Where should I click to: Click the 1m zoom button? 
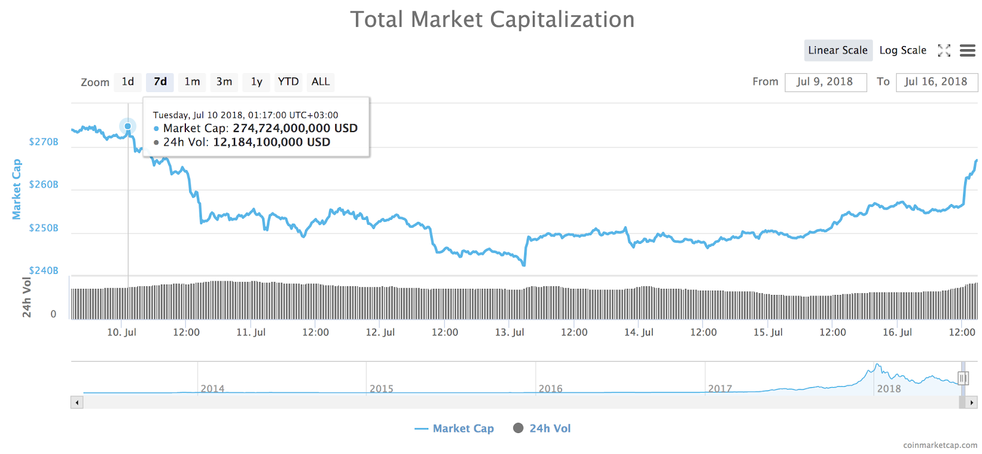(x=192, y=82)
